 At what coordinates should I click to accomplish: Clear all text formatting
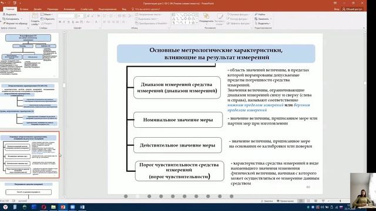point(99,16)
